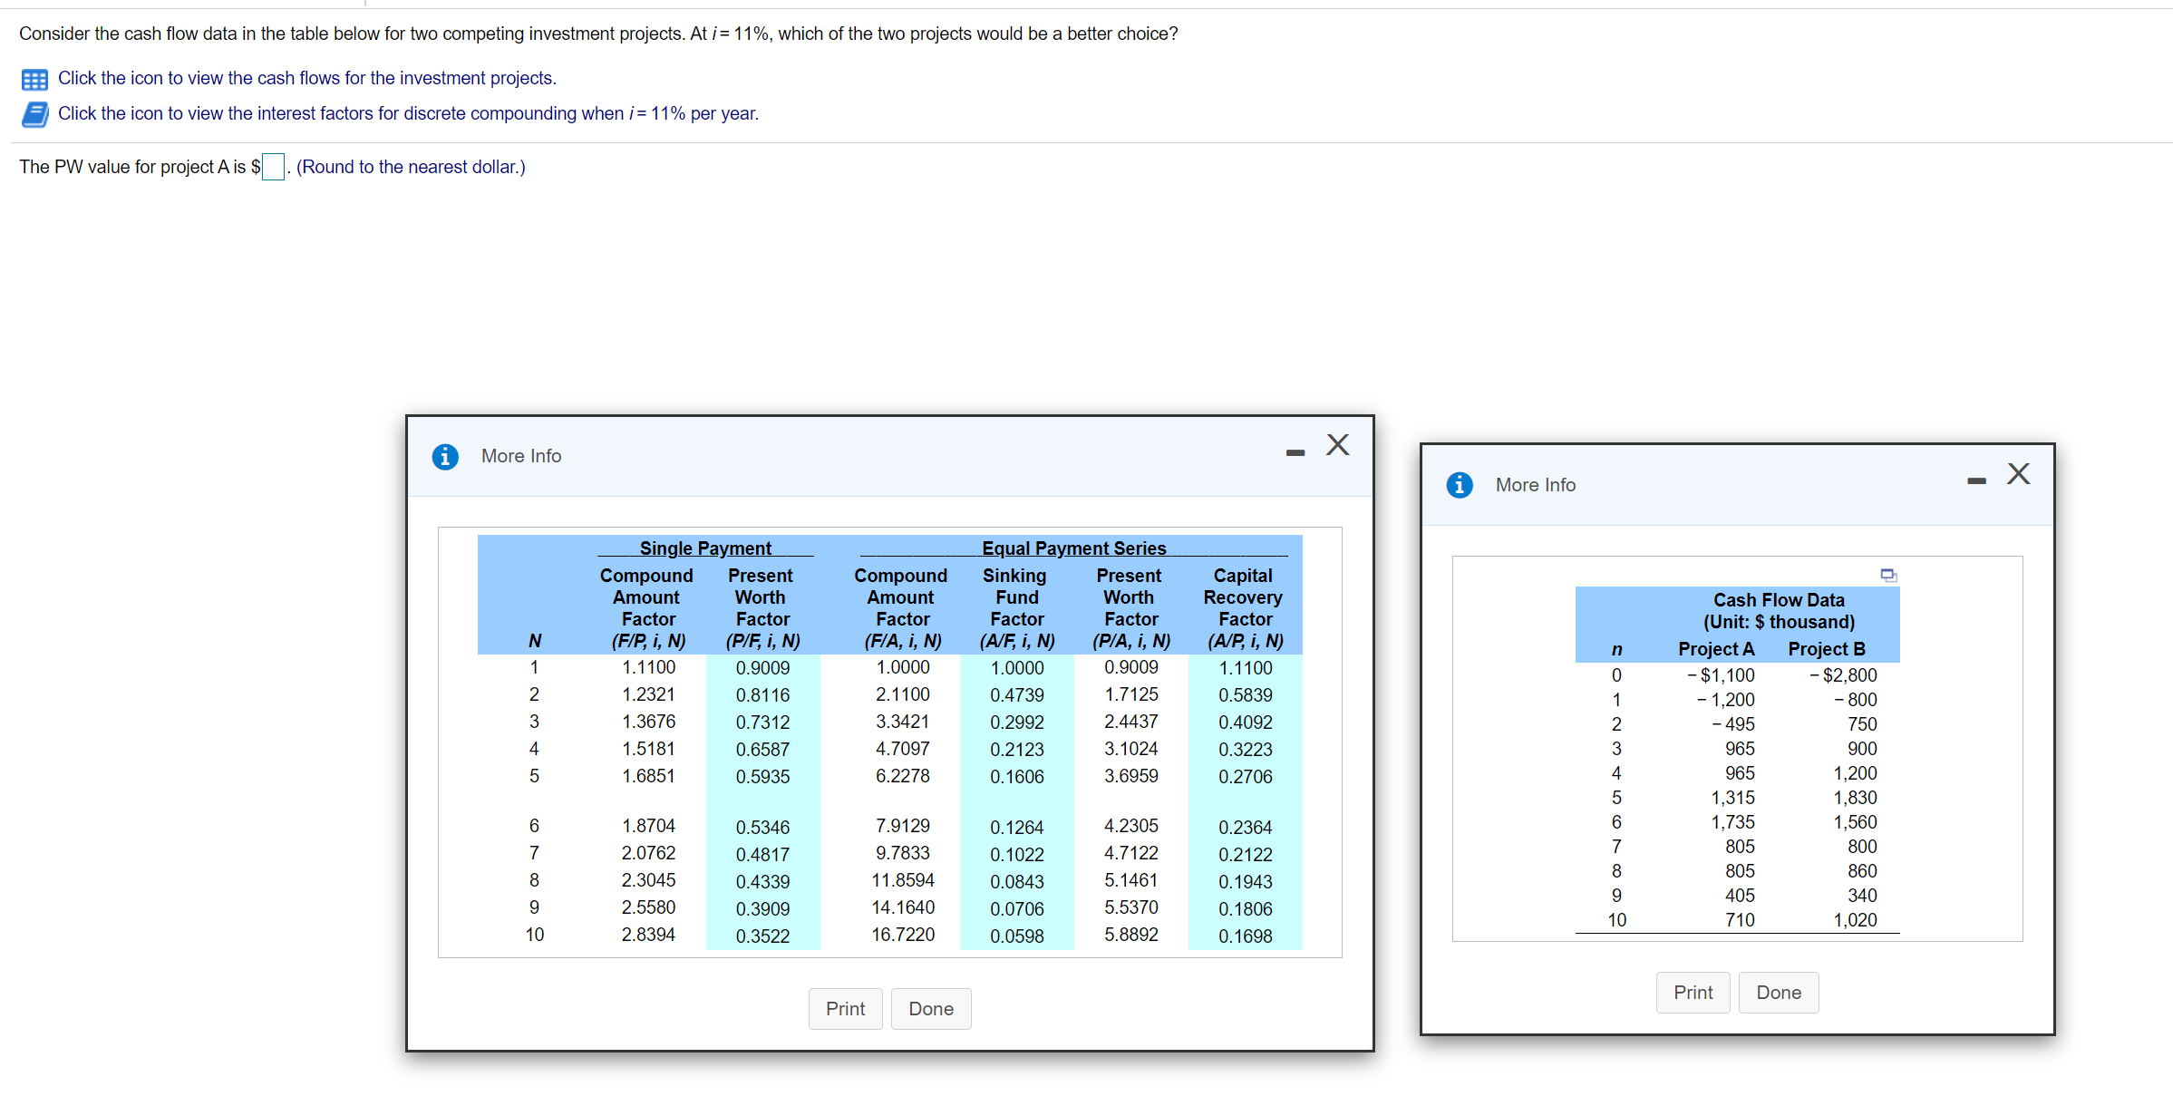Select the P/A factor value 5.8892

(1131, 935)
